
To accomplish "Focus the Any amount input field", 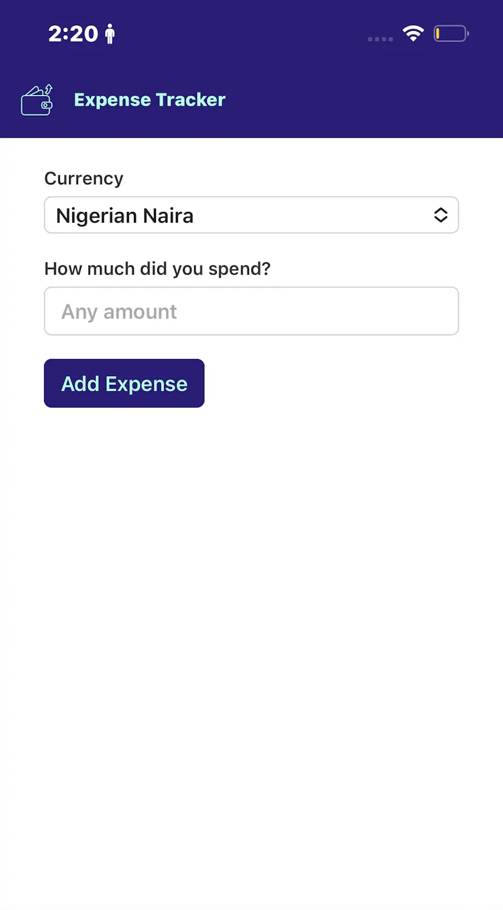I will (251, 311).
